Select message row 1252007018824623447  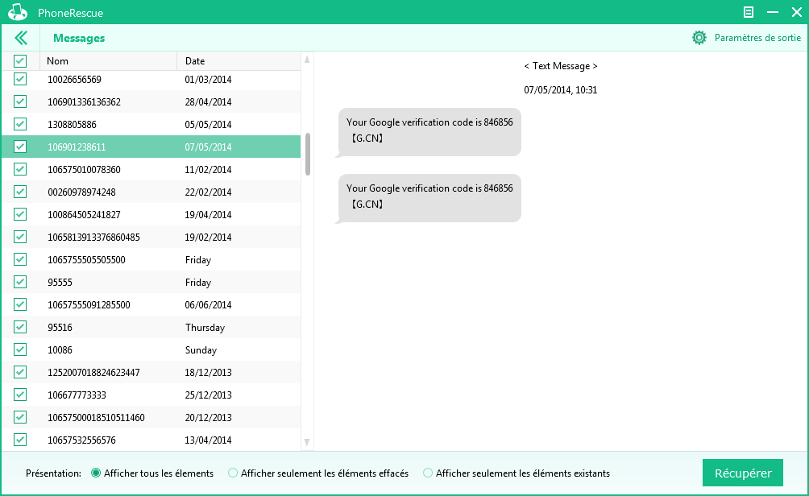151,372
